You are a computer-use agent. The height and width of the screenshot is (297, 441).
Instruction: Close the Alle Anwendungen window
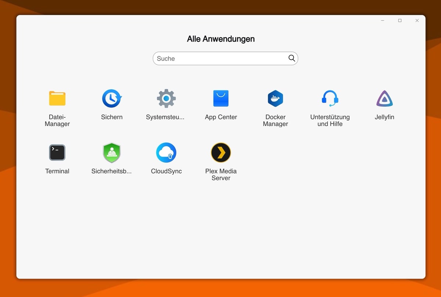(x=417, y=21)
